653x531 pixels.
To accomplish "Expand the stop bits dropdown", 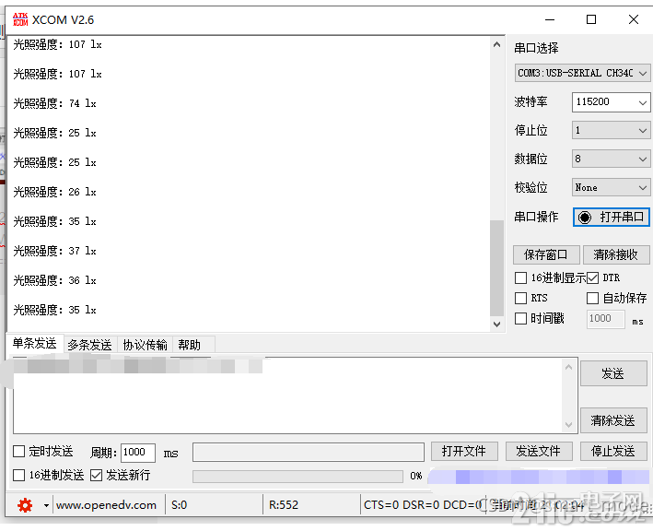I will click(611, 131).
